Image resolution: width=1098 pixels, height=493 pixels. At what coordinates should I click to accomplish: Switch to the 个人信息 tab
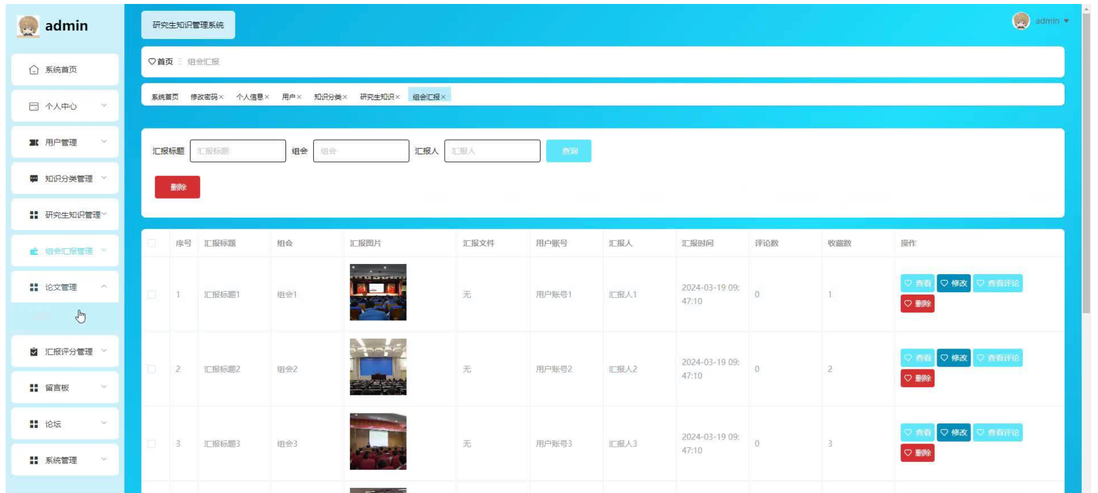point(249,97)
